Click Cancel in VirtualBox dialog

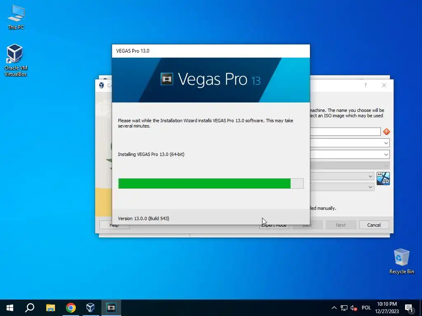(374, 225)
